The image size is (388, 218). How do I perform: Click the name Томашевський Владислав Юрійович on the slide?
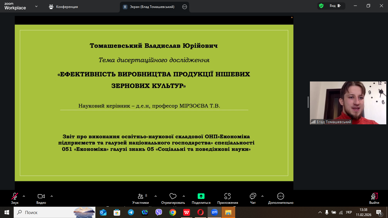pos(154,46)
